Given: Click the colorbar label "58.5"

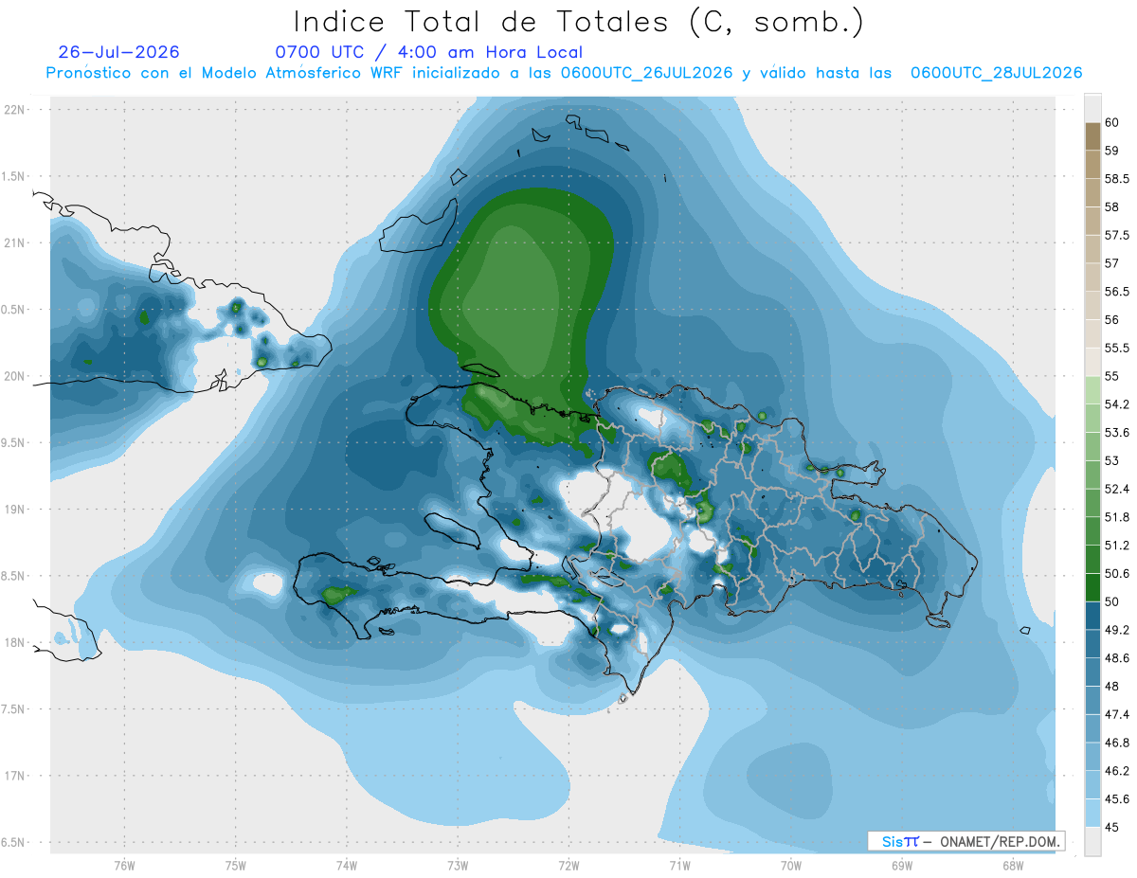Looking at the screenshot, I should point(1117,178).
